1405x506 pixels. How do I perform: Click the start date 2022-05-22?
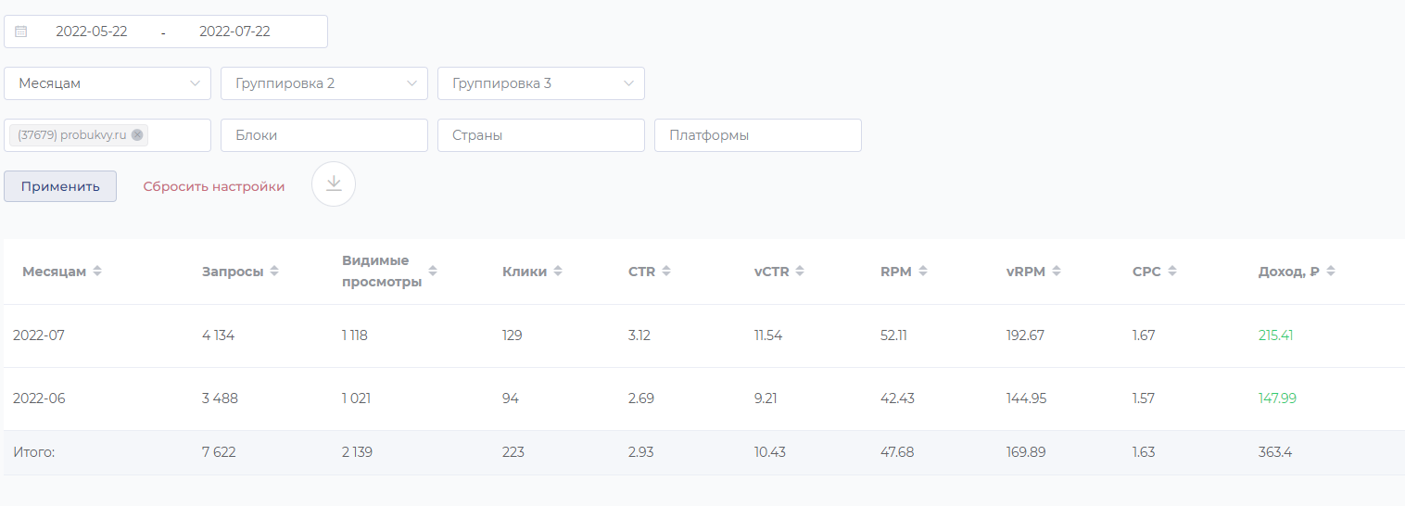tap(92, 32)
